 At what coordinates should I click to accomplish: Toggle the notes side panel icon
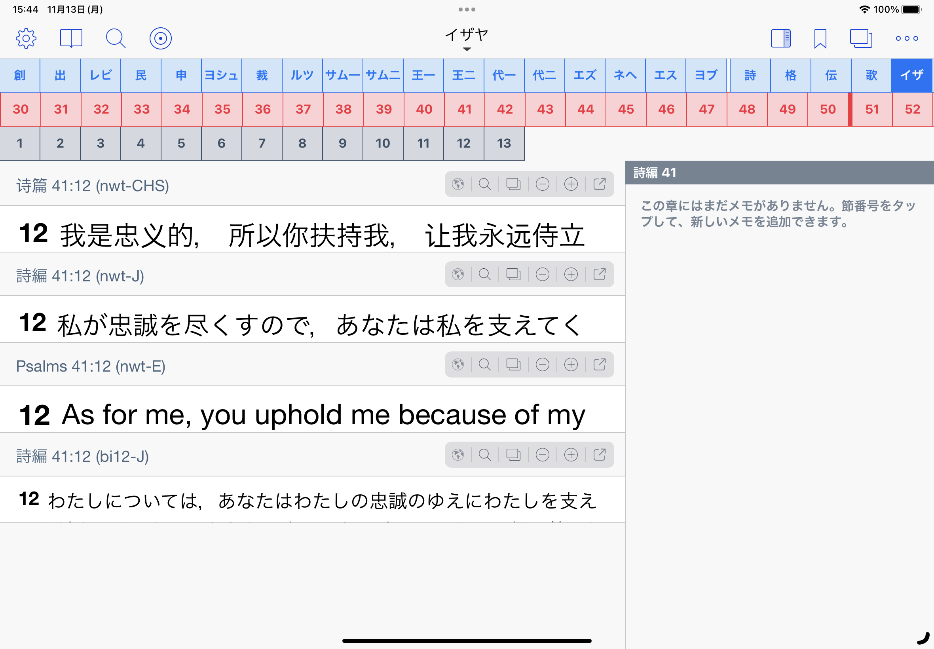click(780, 39)
